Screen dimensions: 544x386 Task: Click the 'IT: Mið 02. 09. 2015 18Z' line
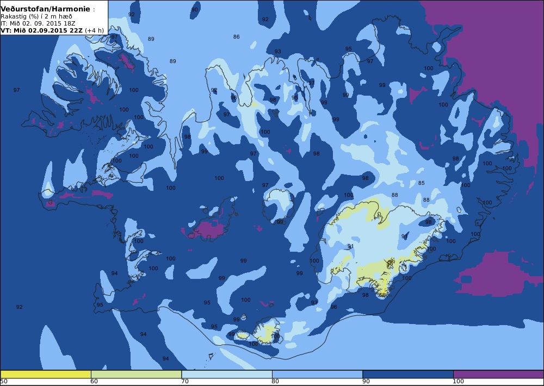pyautogui.click(x=38, y=23)
